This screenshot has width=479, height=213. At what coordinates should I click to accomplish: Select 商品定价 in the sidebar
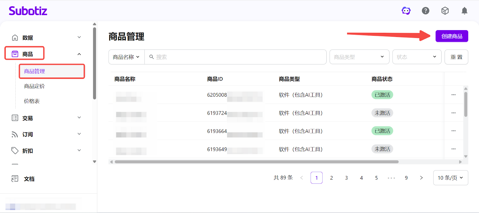pyautogui.click(x=34, y=86)
